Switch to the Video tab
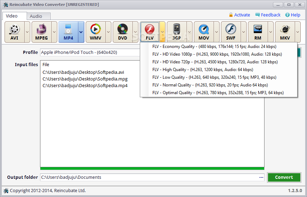This screenshot has width=307, height=197. [14, 16]
